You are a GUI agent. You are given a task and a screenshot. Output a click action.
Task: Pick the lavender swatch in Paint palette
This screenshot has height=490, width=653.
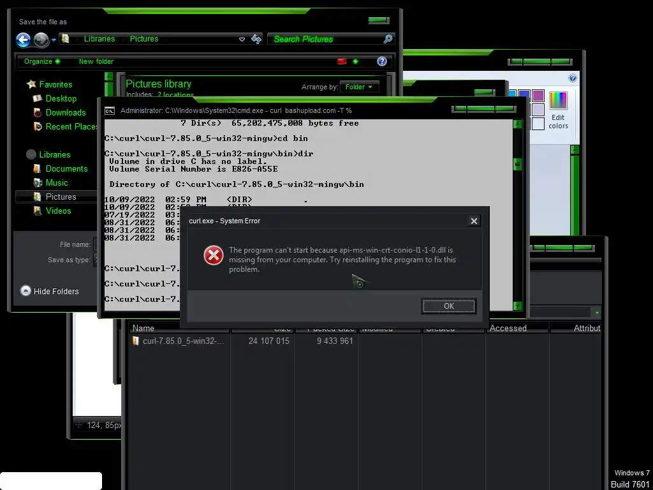[538, 110]
